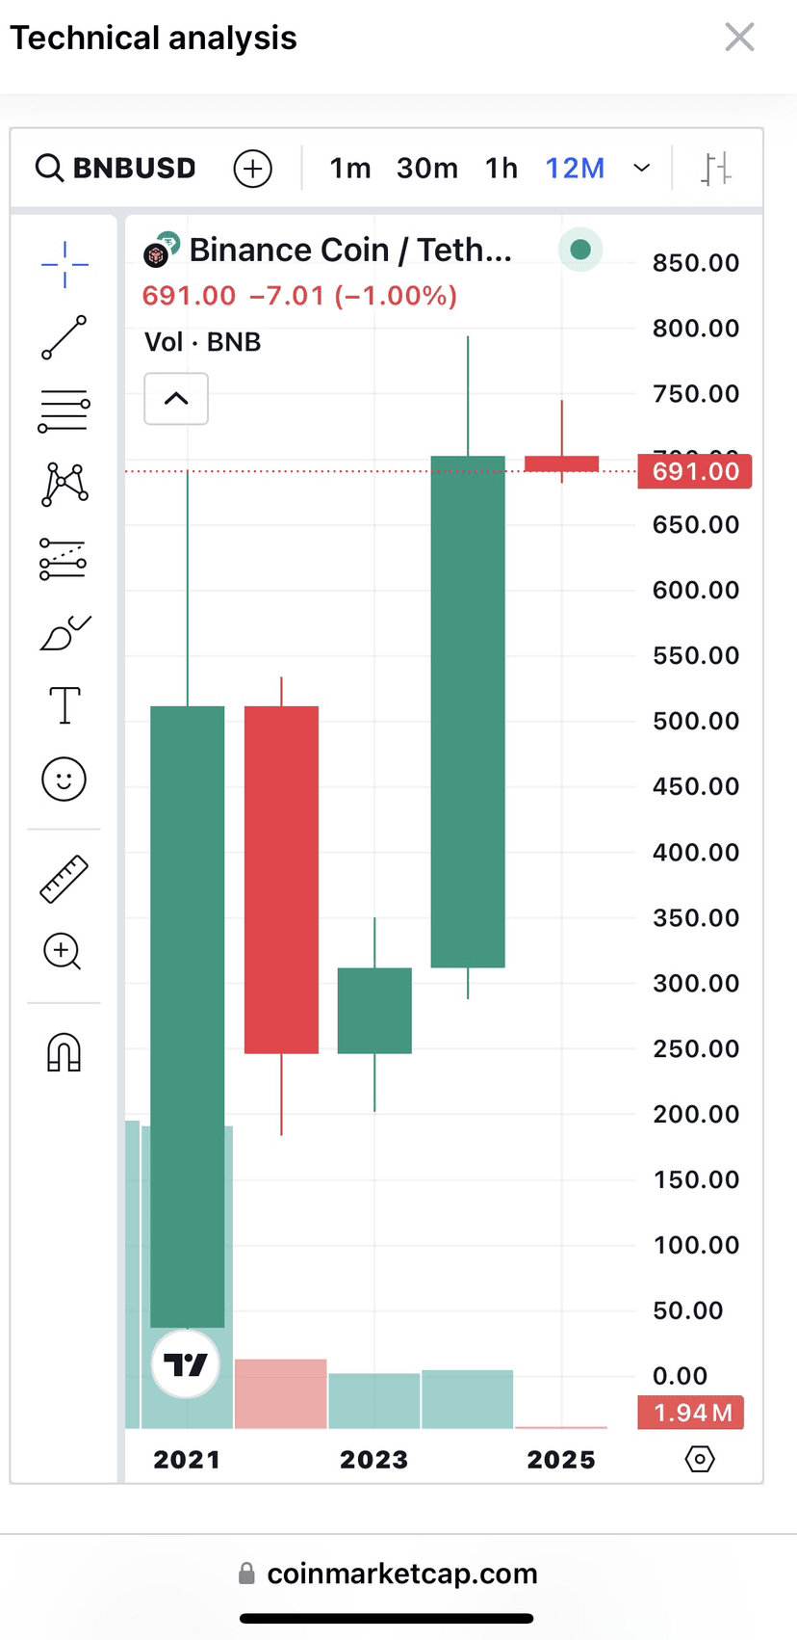The width and height of the screenshot is (797, 1640).
Task: Open chart settings hexagon icon
Action: (x=700, y=1459)
